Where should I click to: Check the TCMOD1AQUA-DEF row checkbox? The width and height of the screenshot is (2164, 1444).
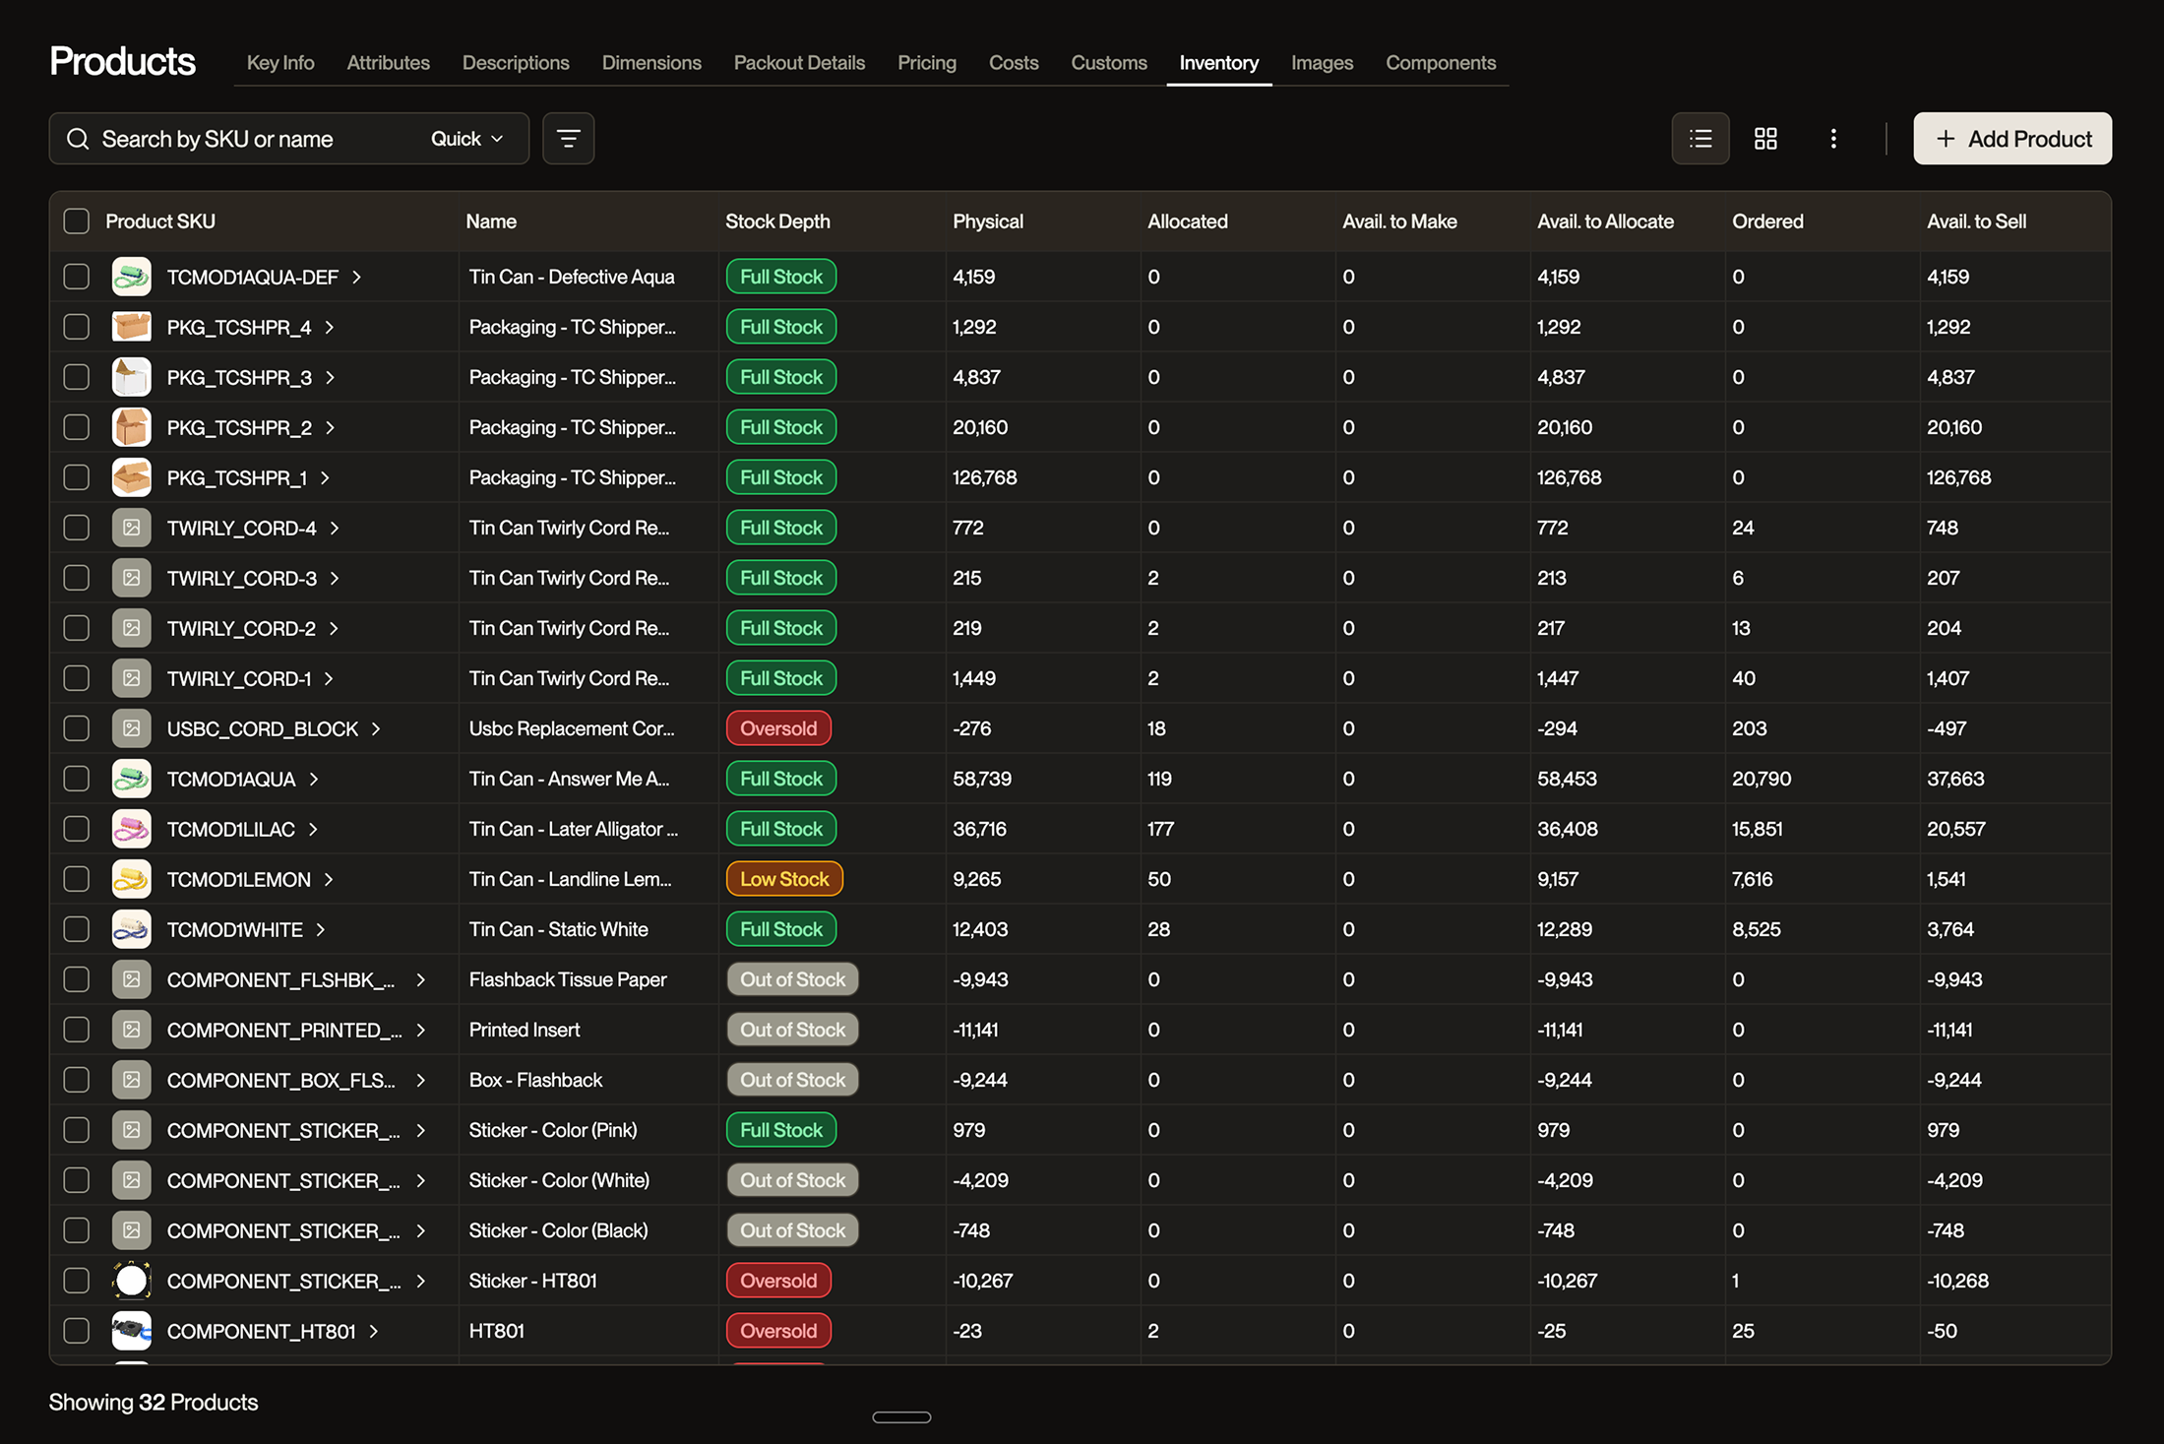tap(76, 277)
